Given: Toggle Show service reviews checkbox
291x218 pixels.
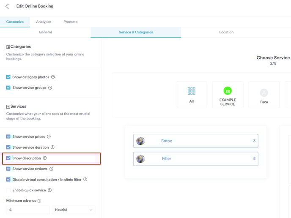Looking at the screenshot, I should pyautogui.click(x=8, y=169).
